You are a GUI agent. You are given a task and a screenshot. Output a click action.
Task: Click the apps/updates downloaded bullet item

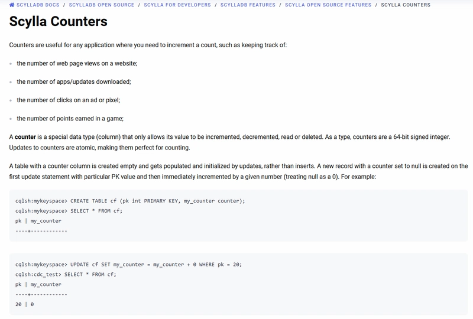tap(74, 82)
